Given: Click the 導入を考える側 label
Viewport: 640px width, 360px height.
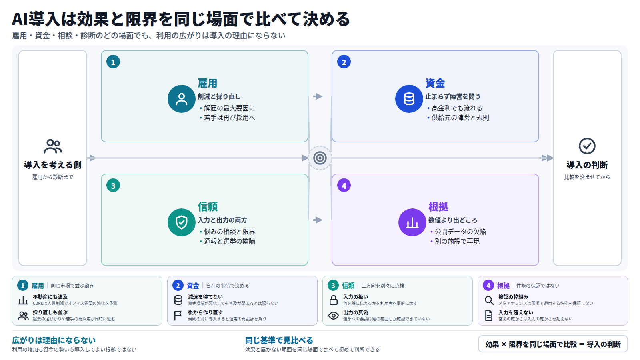Looking at the screenshot, I should [53, 165].
